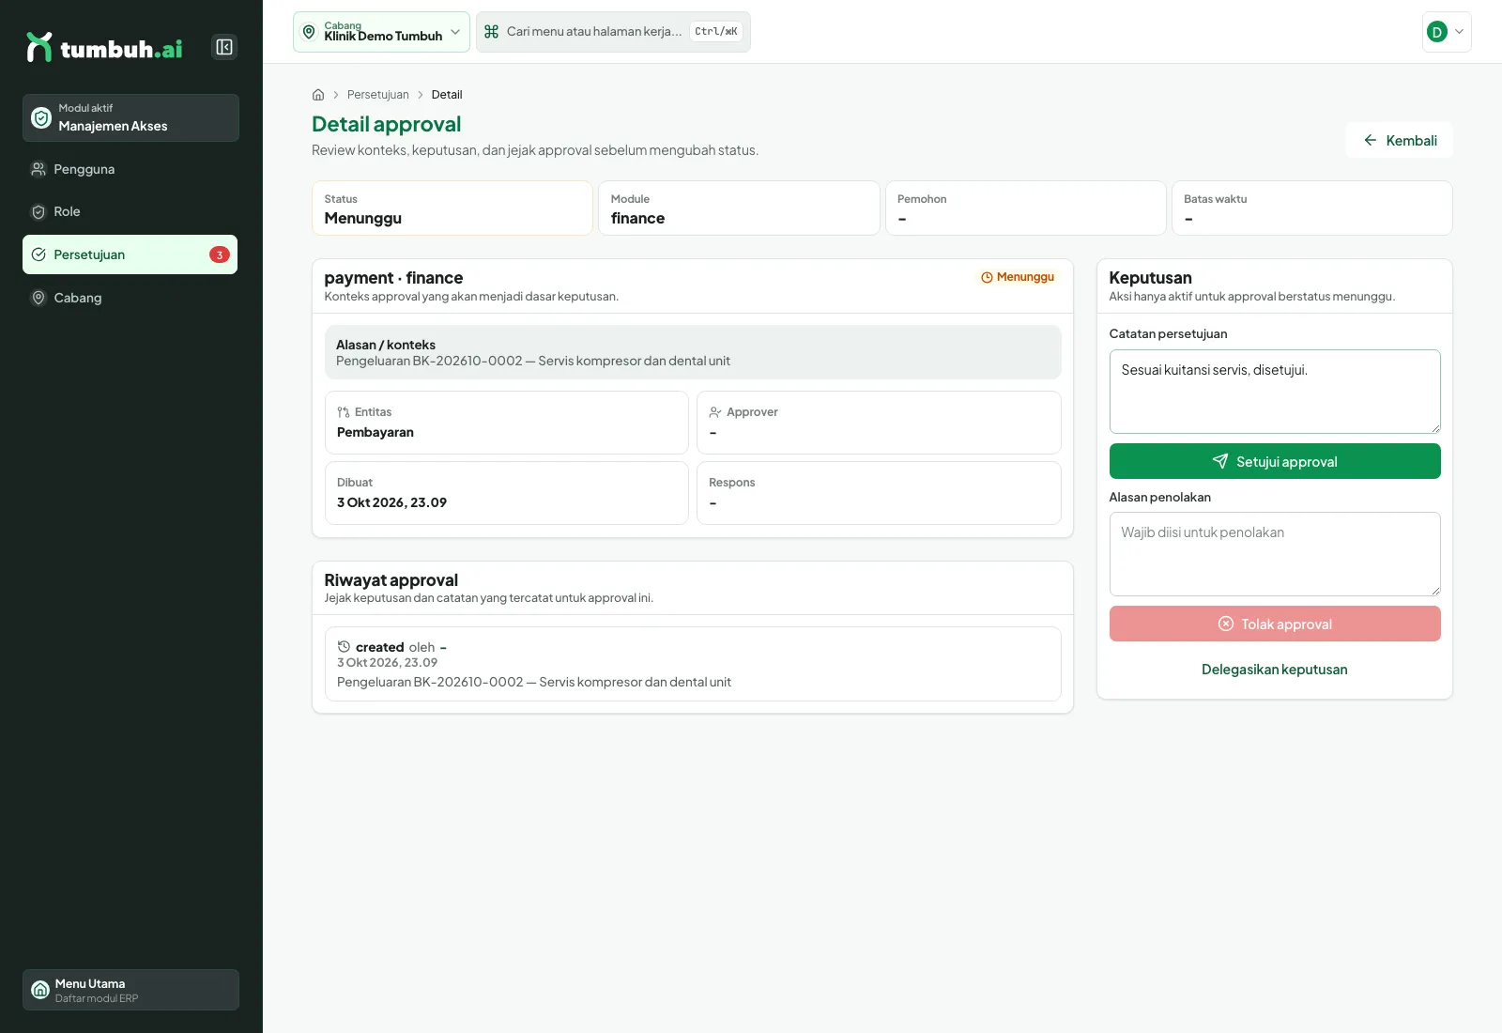Click the Persetujuan breadcrumb link
Screen dimensions: 1502x1033
click(x=378, y=95)
